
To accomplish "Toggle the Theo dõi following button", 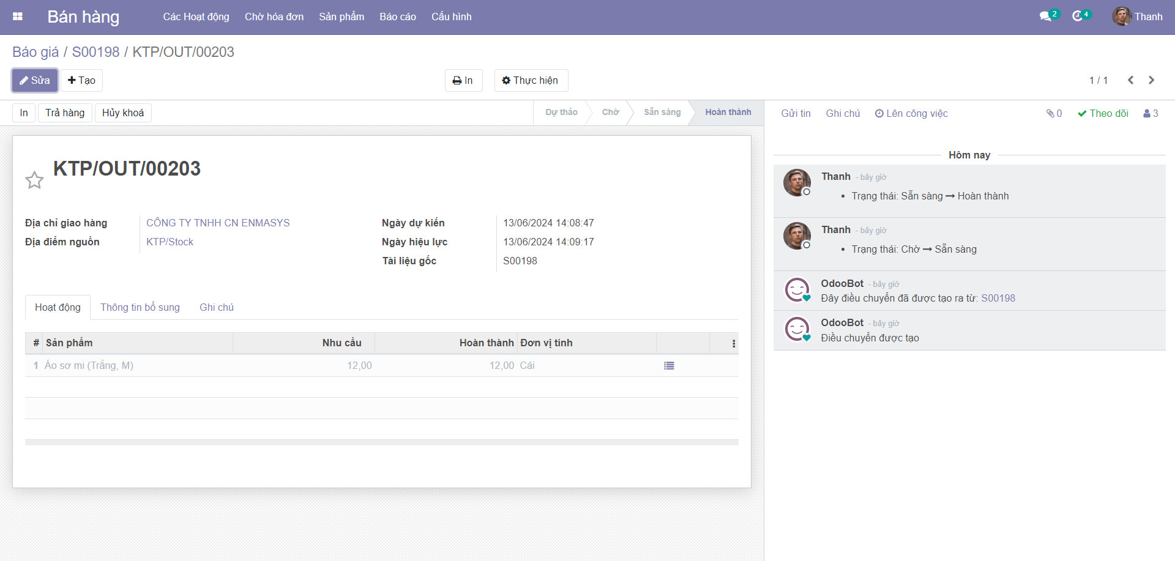I will coord(1103,113).
